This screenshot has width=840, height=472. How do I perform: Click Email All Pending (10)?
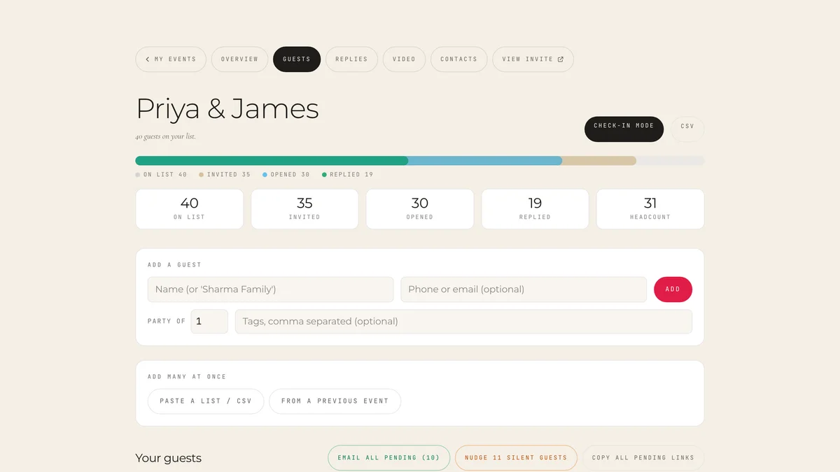[388, 458]
